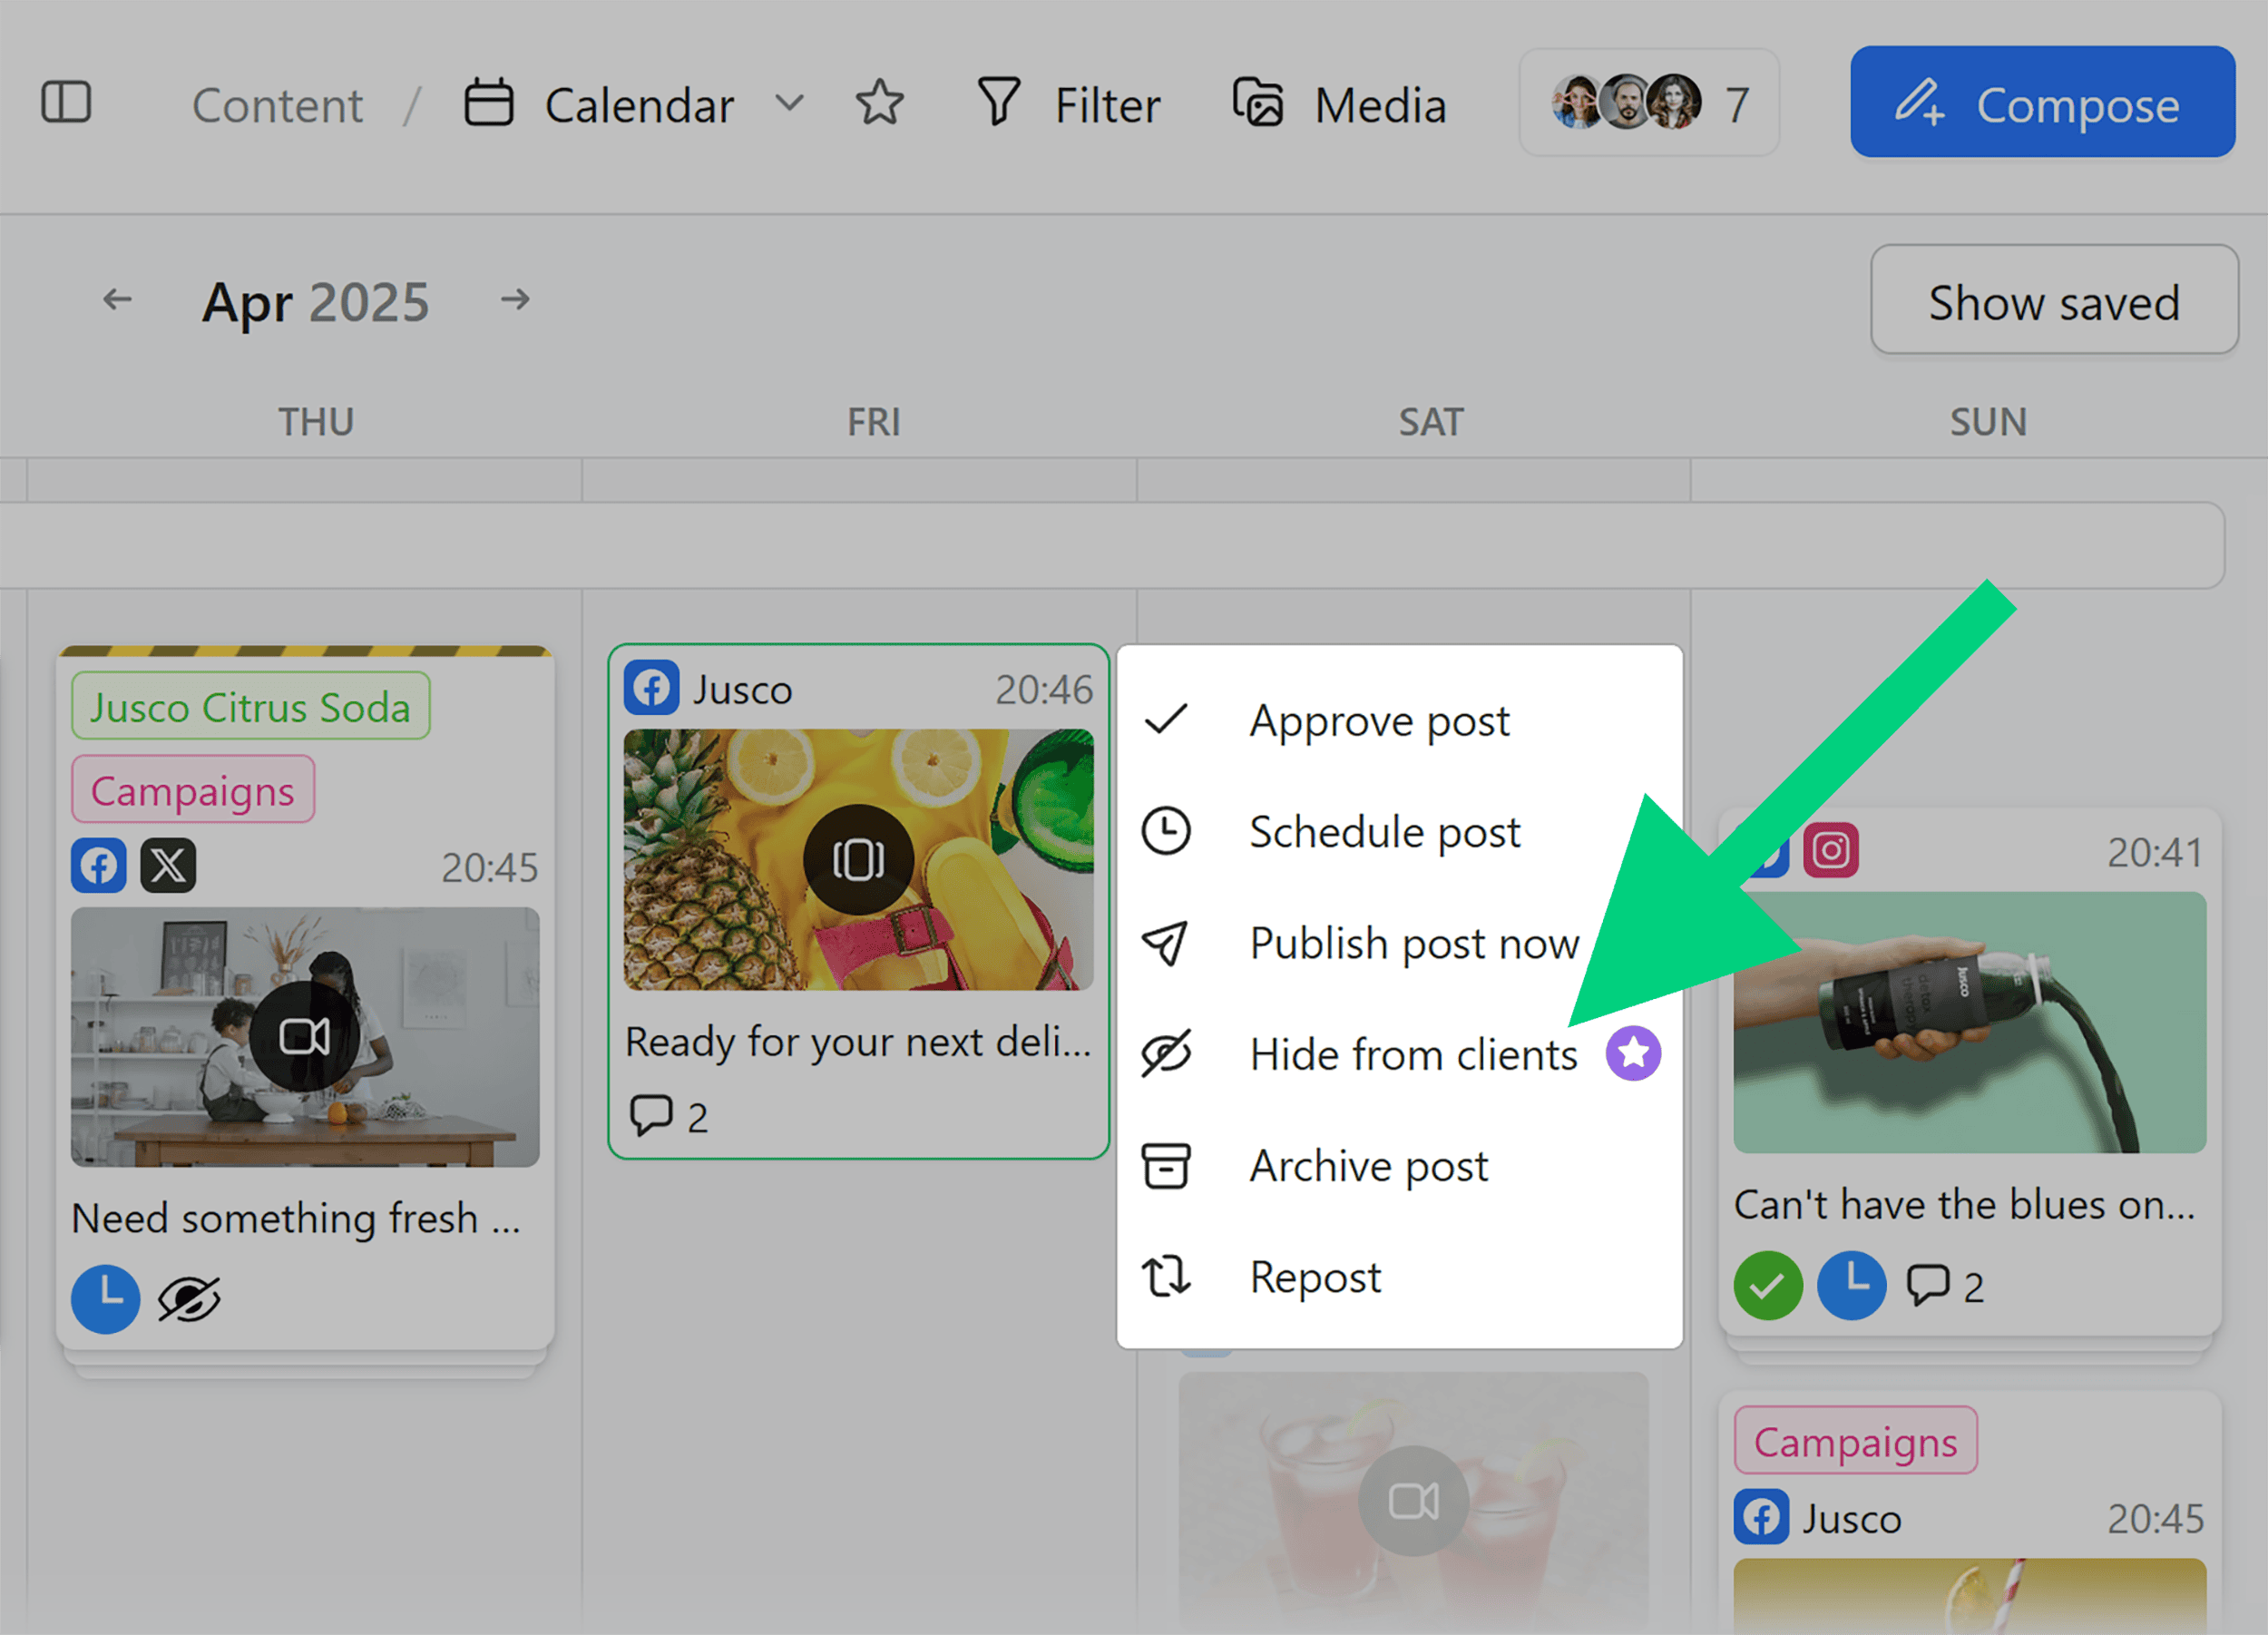Image resolution: width=2268 pixels, height=1635 pixels.
Task: Open comments on the pineapple post
Action: [x=652, y=1116]
